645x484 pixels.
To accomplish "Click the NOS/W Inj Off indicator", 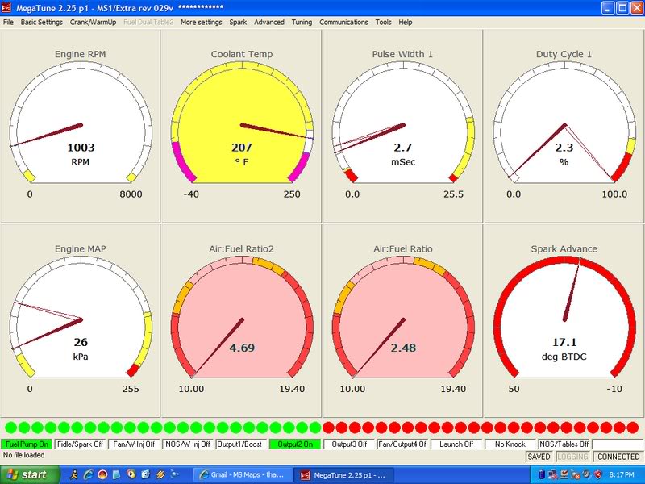I will (188, 444).
